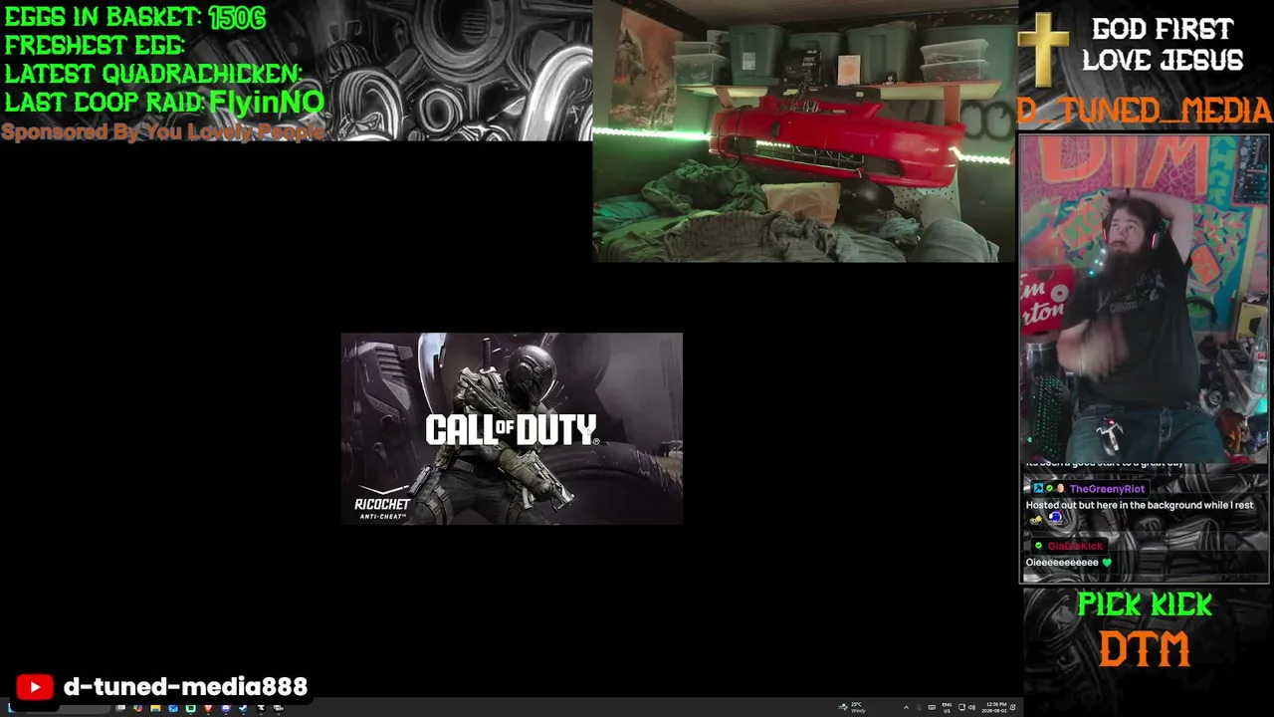1274x717 pixels.
Task: Open File Explorer from the taskbar
Action: point(155,708)
